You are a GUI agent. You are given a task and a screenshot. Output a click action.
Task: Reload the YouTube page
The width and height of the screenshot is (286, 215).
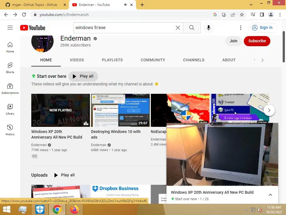coord(24,15)
